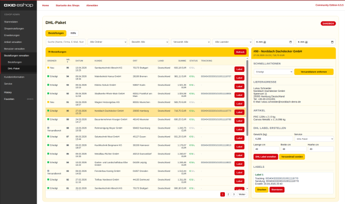
Task: Click Label button for Wagner Heizungsbau order
Action: [x=239, y=104]
